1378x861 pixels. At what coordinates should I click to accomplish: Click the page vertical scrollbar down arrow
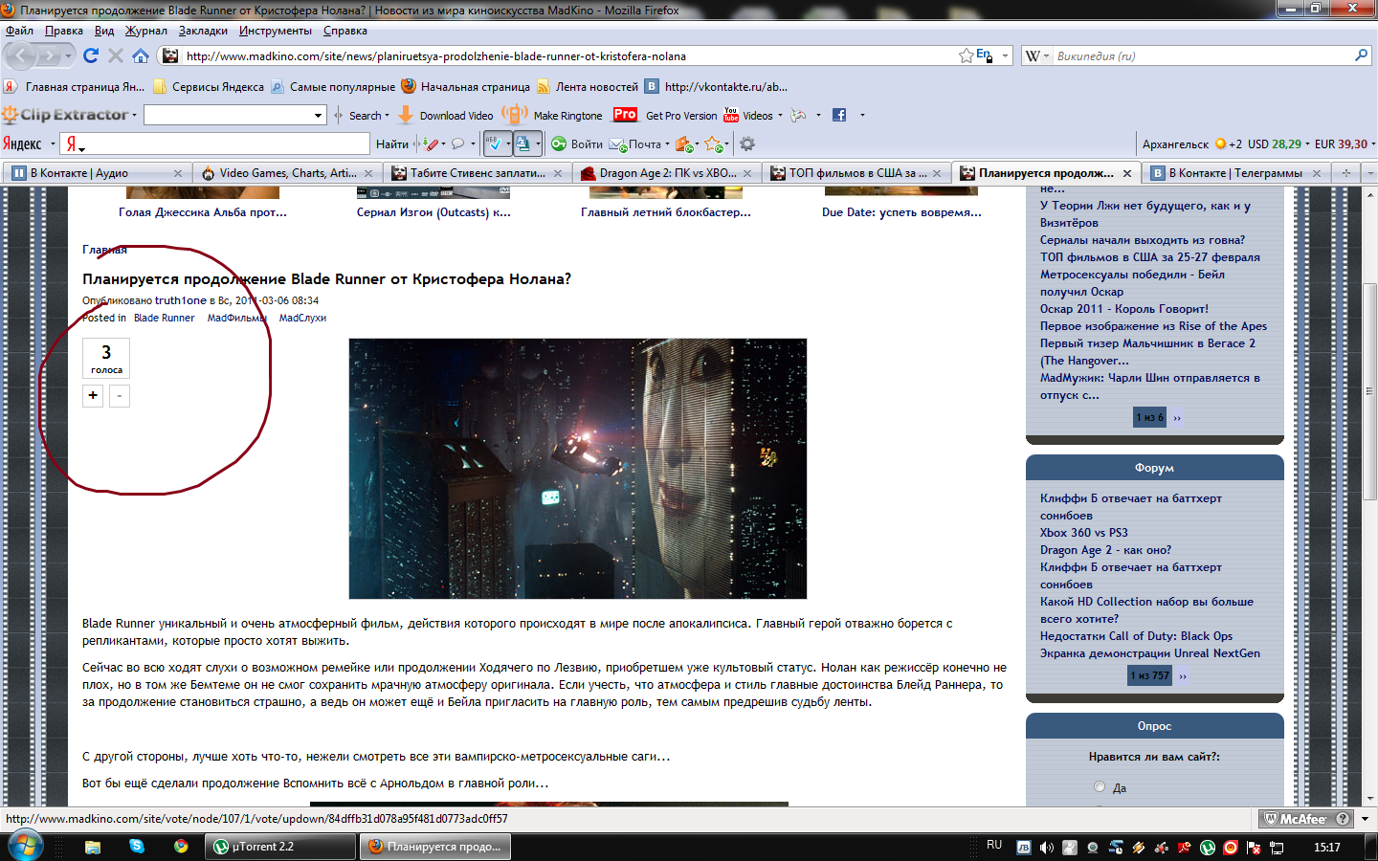click(1369, 798)
